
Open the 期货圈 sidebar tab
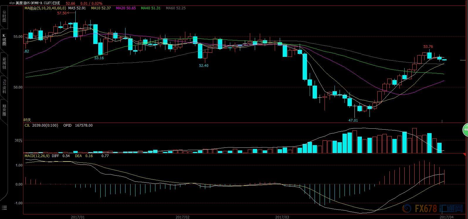click(4, 110)
